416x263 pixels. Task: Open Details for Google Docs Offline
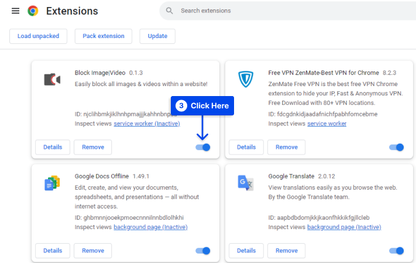[x=53, y=251]
